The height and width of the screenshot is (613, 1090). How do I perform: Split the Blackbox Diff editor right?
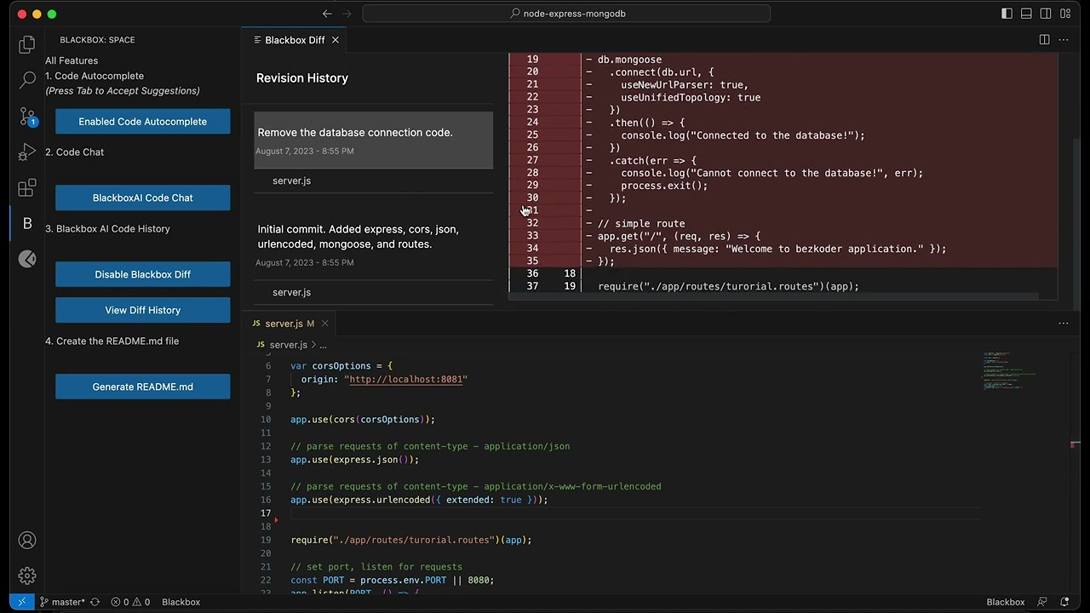[1044, 40]
